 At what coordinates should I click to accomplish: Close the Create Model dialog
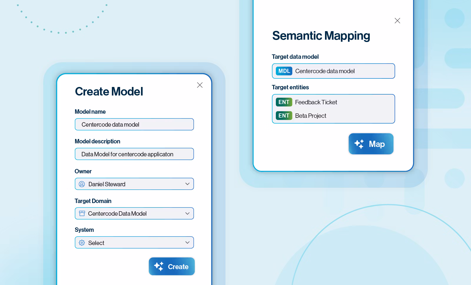pos(200,85)
